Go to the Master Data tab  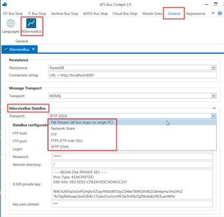[152, 14]
